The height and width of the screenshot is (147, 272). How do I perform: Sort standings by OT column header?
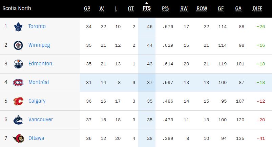(131, 8)
